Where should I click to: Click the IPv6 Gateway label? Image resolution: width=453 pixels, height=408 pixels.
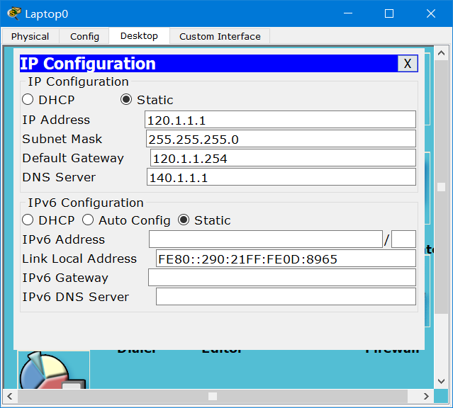(65, 278)
